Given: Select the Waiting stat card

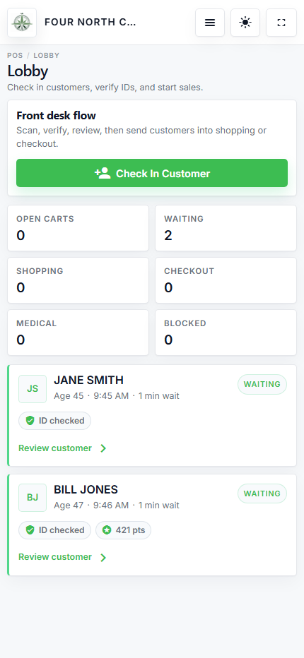Looking at the screenshot, I should tap(226, 228).
